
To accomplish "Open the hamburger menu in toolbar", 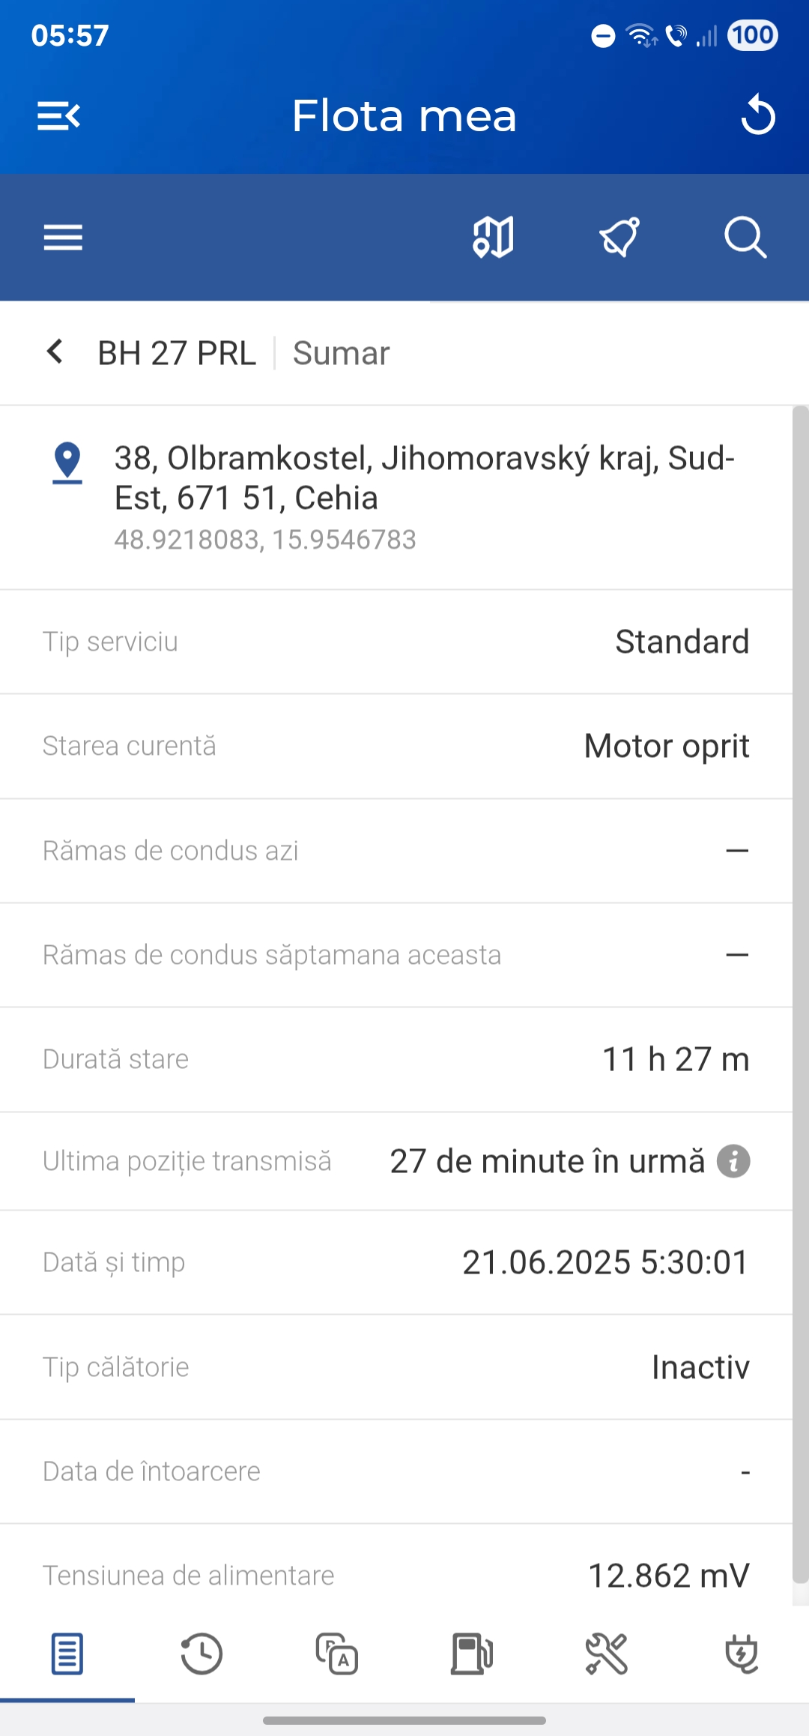I will pos(63,238).
